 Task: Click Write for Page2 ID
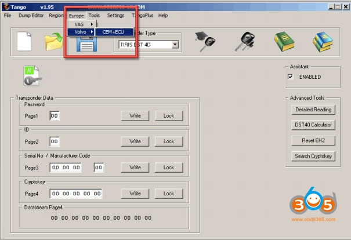[135, 141]
